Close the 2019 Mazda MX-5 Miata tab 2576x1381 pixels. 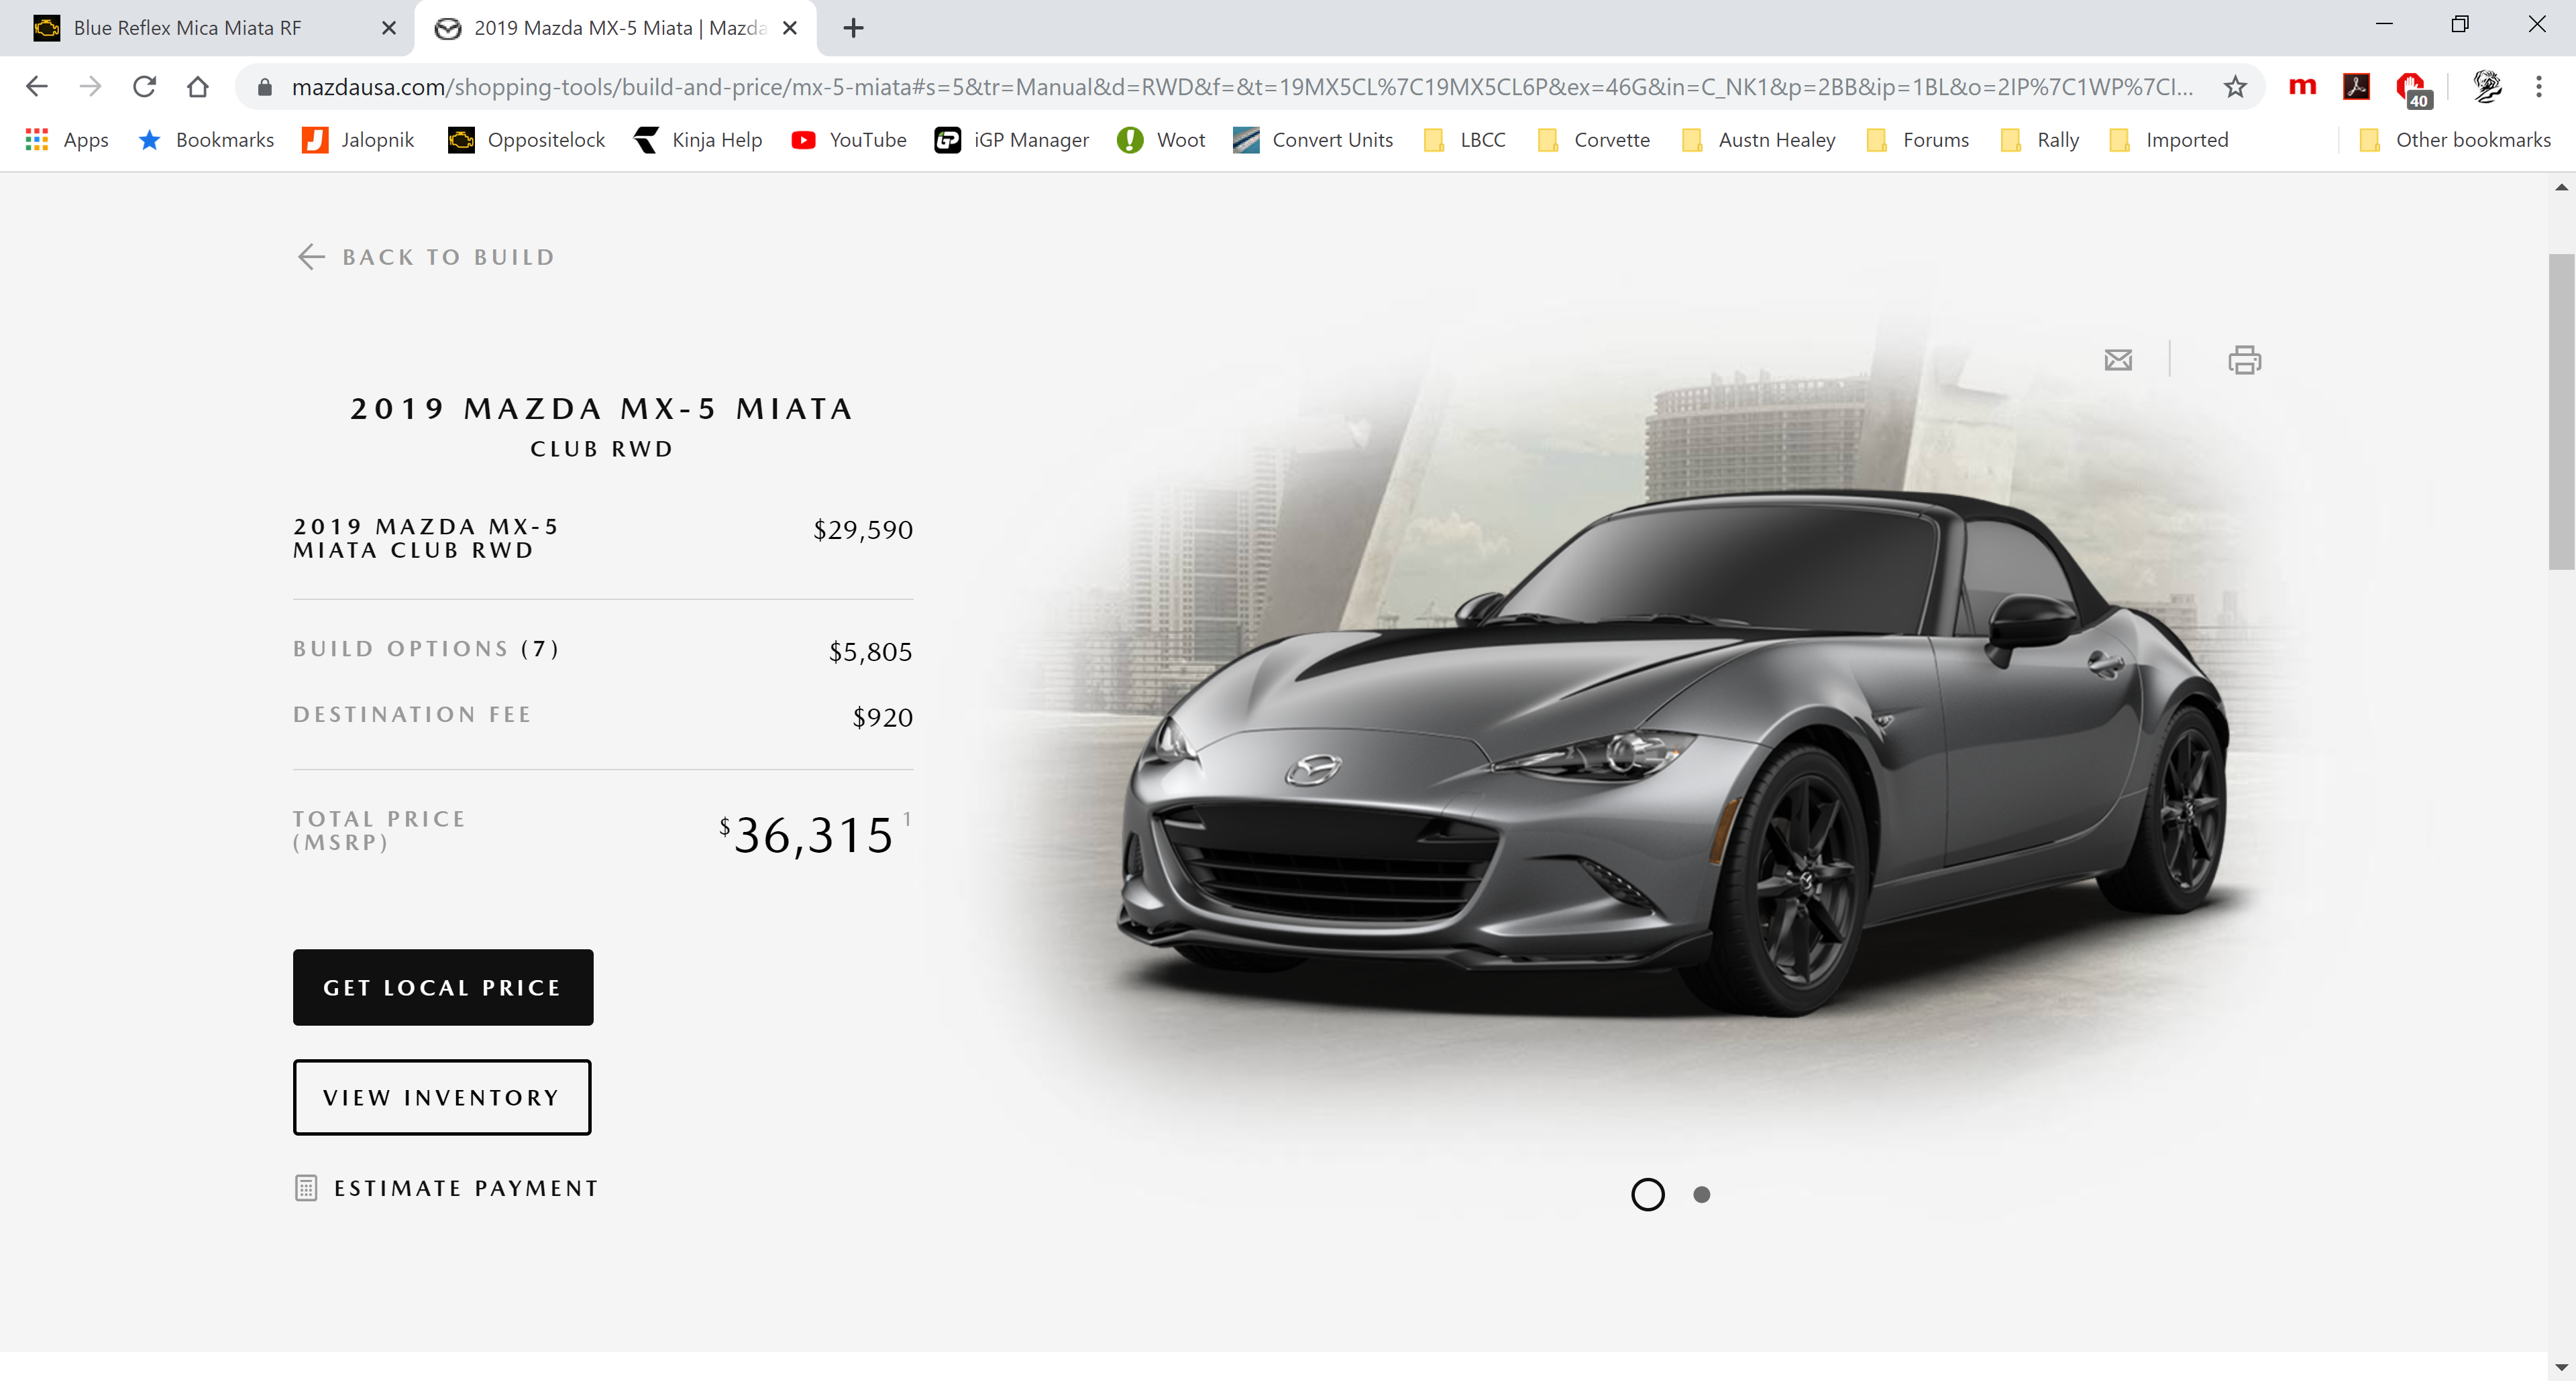tap(790, 28)
